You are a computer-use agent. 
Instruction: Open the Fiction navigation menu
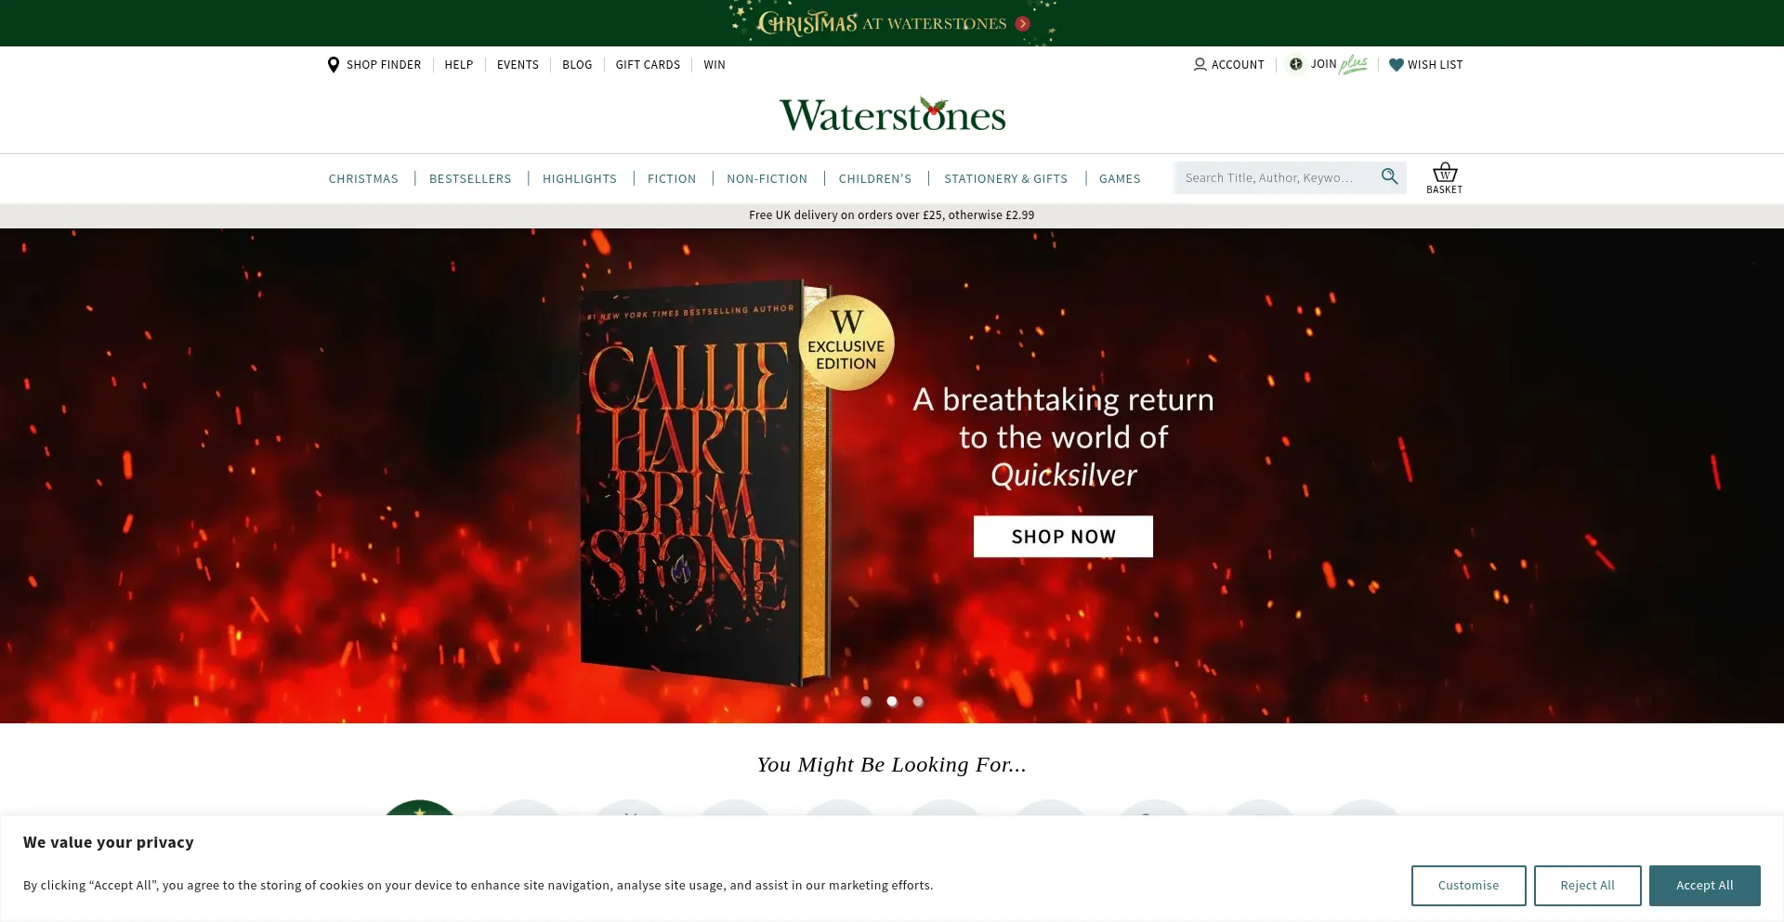672,178
